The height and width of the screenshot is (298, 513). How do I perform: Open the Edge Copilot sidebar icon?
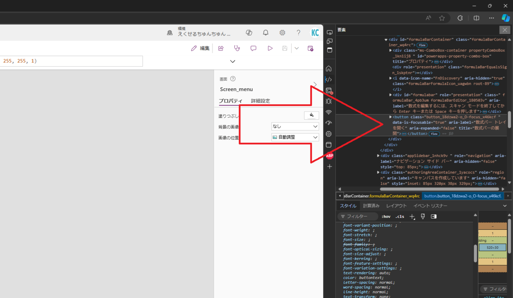506,18
